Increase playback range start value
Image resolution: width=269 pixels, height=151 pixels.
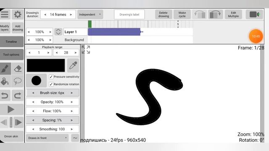(48, 53)
